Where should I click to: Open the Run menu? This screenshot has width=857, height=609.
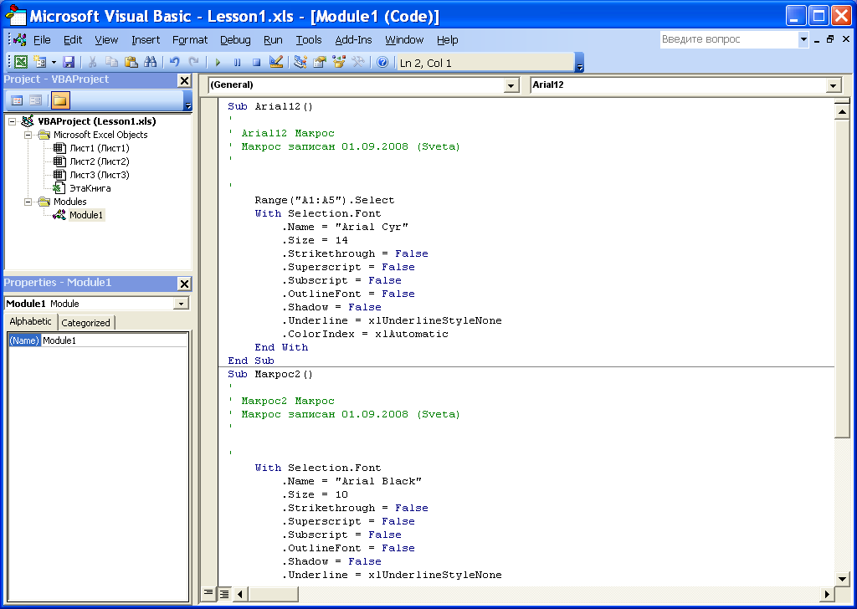tap(274, 40)
